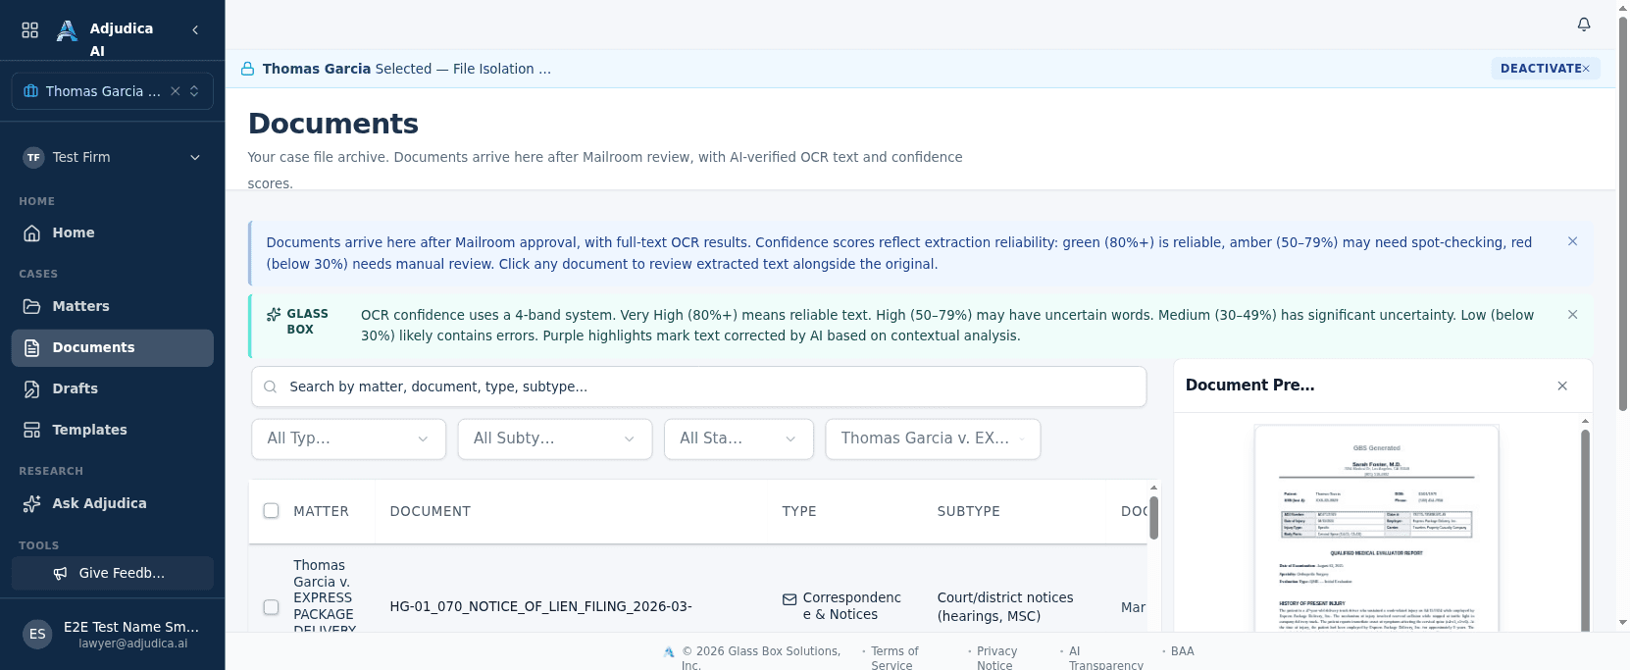Open the All Types filter dropdown

coord(348,438)
